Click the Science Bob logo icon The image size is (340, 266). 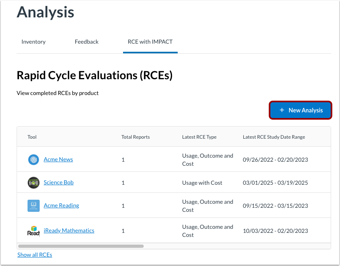tap(34, 183)
